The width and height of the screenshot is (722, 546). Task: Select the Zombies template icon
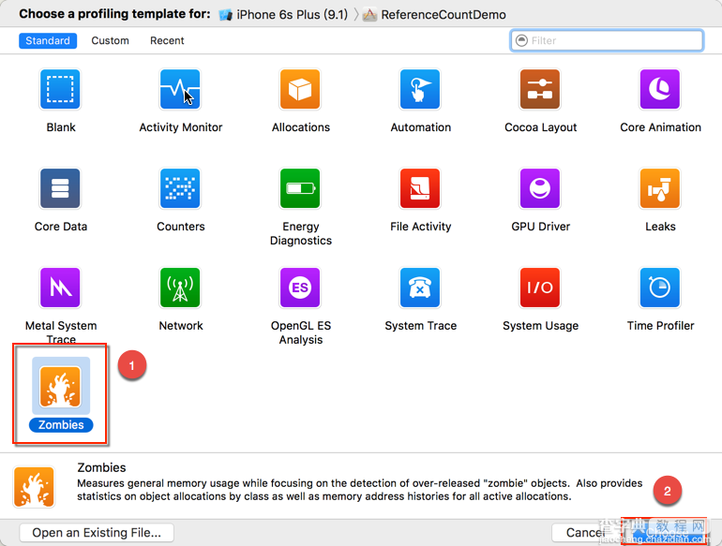coord(60,387)
